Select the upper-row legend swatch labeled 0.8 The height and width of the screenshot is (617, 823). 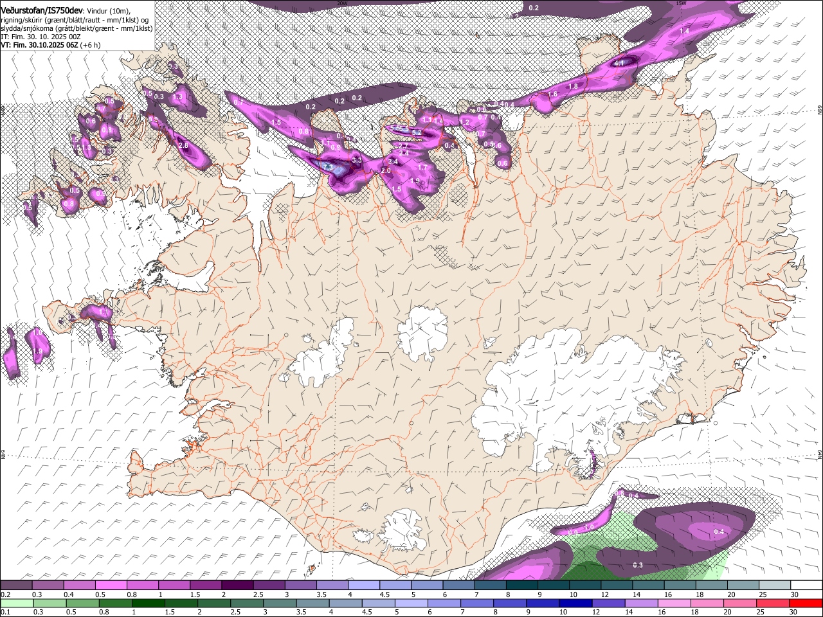pyautogui.click(x=142, y=586)
